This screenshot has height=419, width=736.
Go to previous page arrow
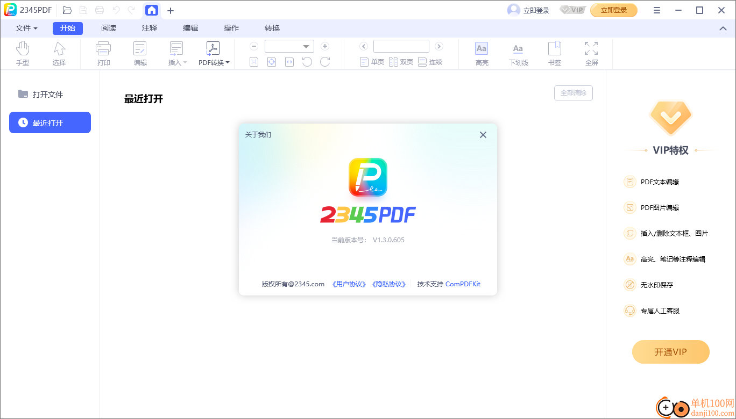coord(364,47)
